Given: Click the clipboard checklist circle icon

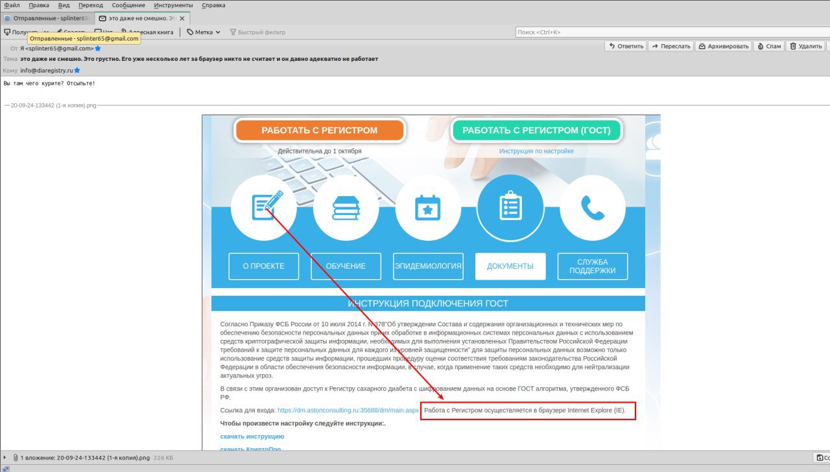Looking at the screenshot, I should pyautogui.click(x=510, y=207).
